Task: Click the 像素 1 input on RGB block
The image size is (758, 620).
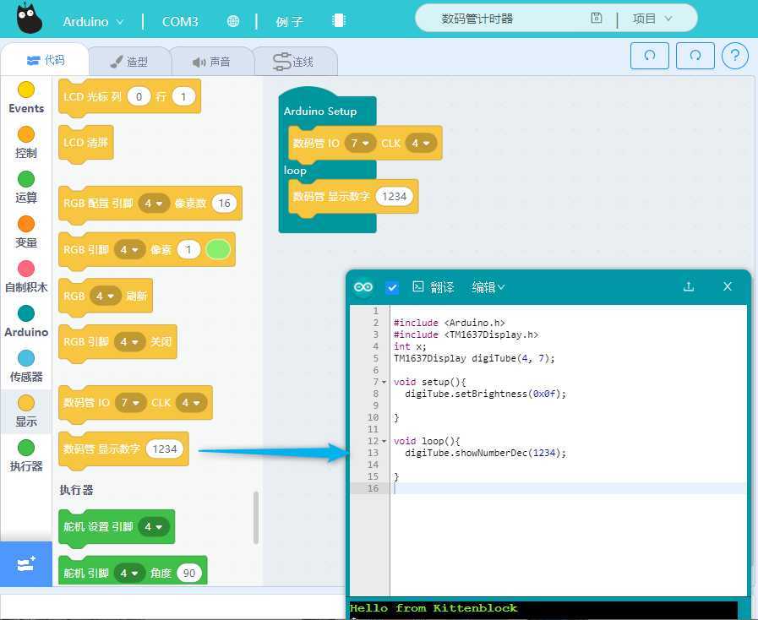Action: 188,250
